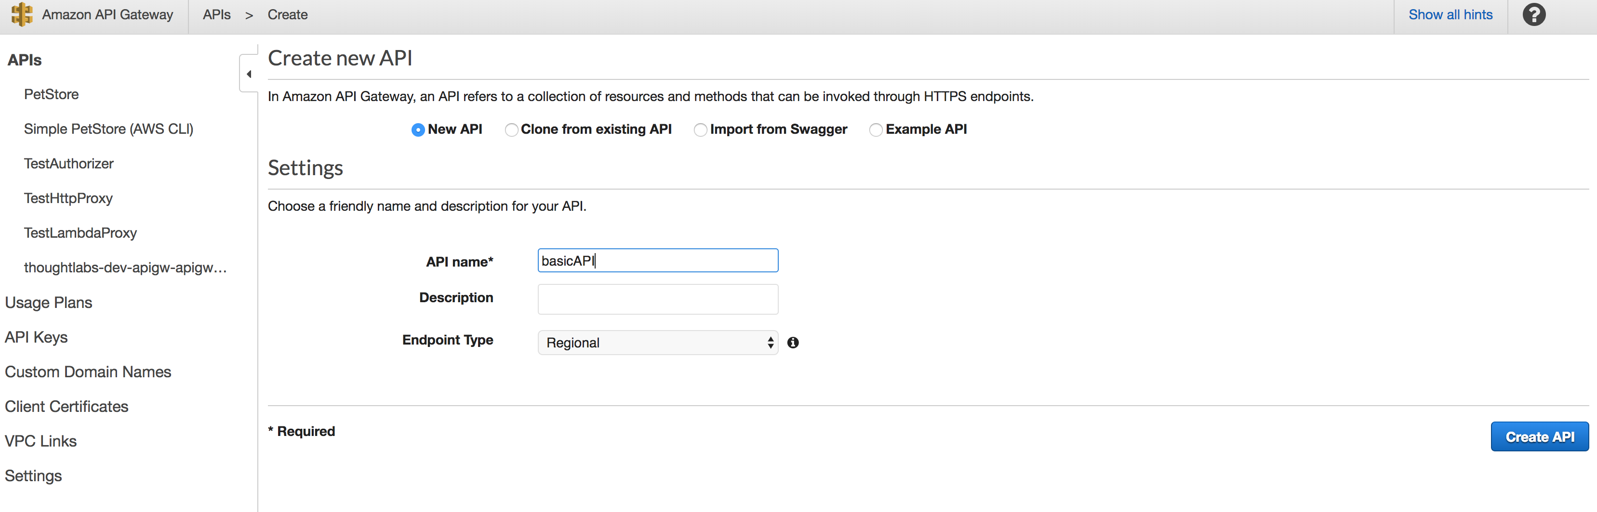This screenshot has width=1597, height=512.
Task: Click Create in the breadcrumb
Action: point(287,14)
